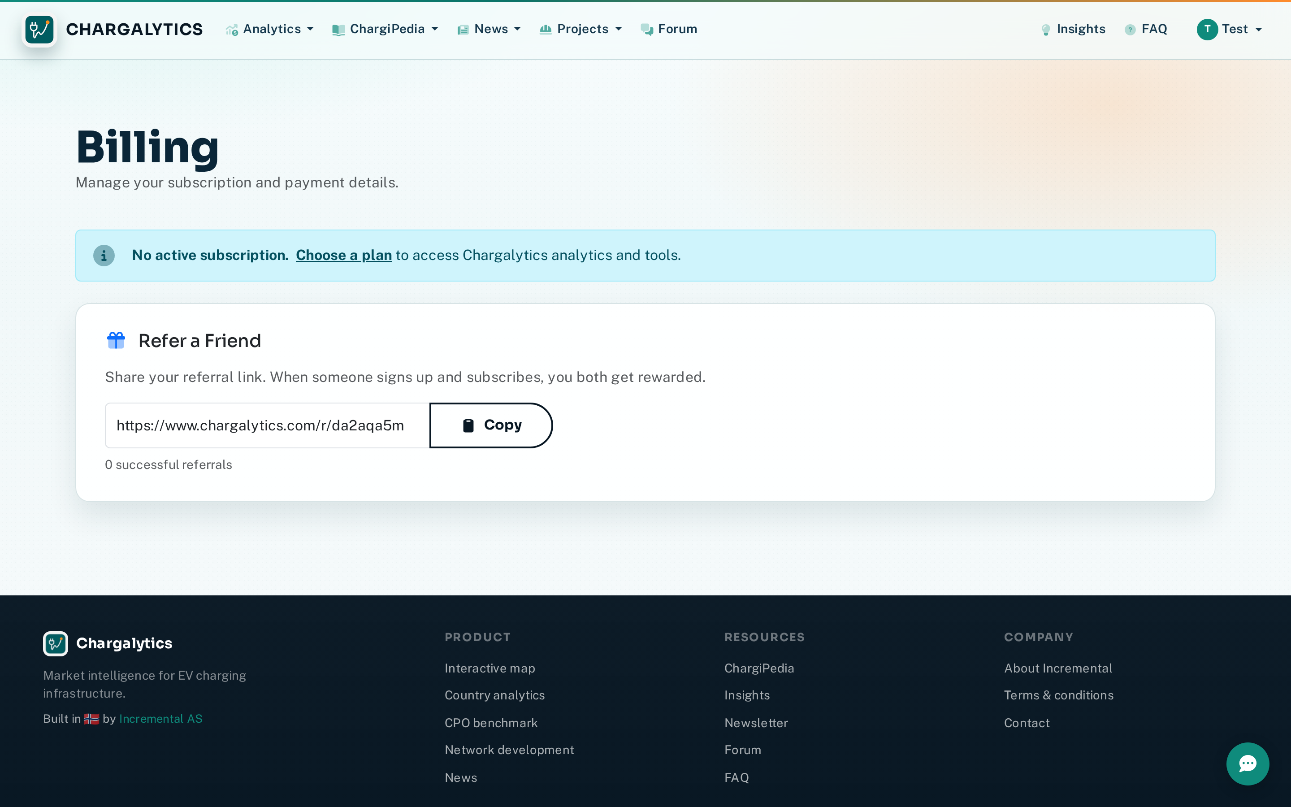Open Insights link in footer Resources

coord(747,695)
